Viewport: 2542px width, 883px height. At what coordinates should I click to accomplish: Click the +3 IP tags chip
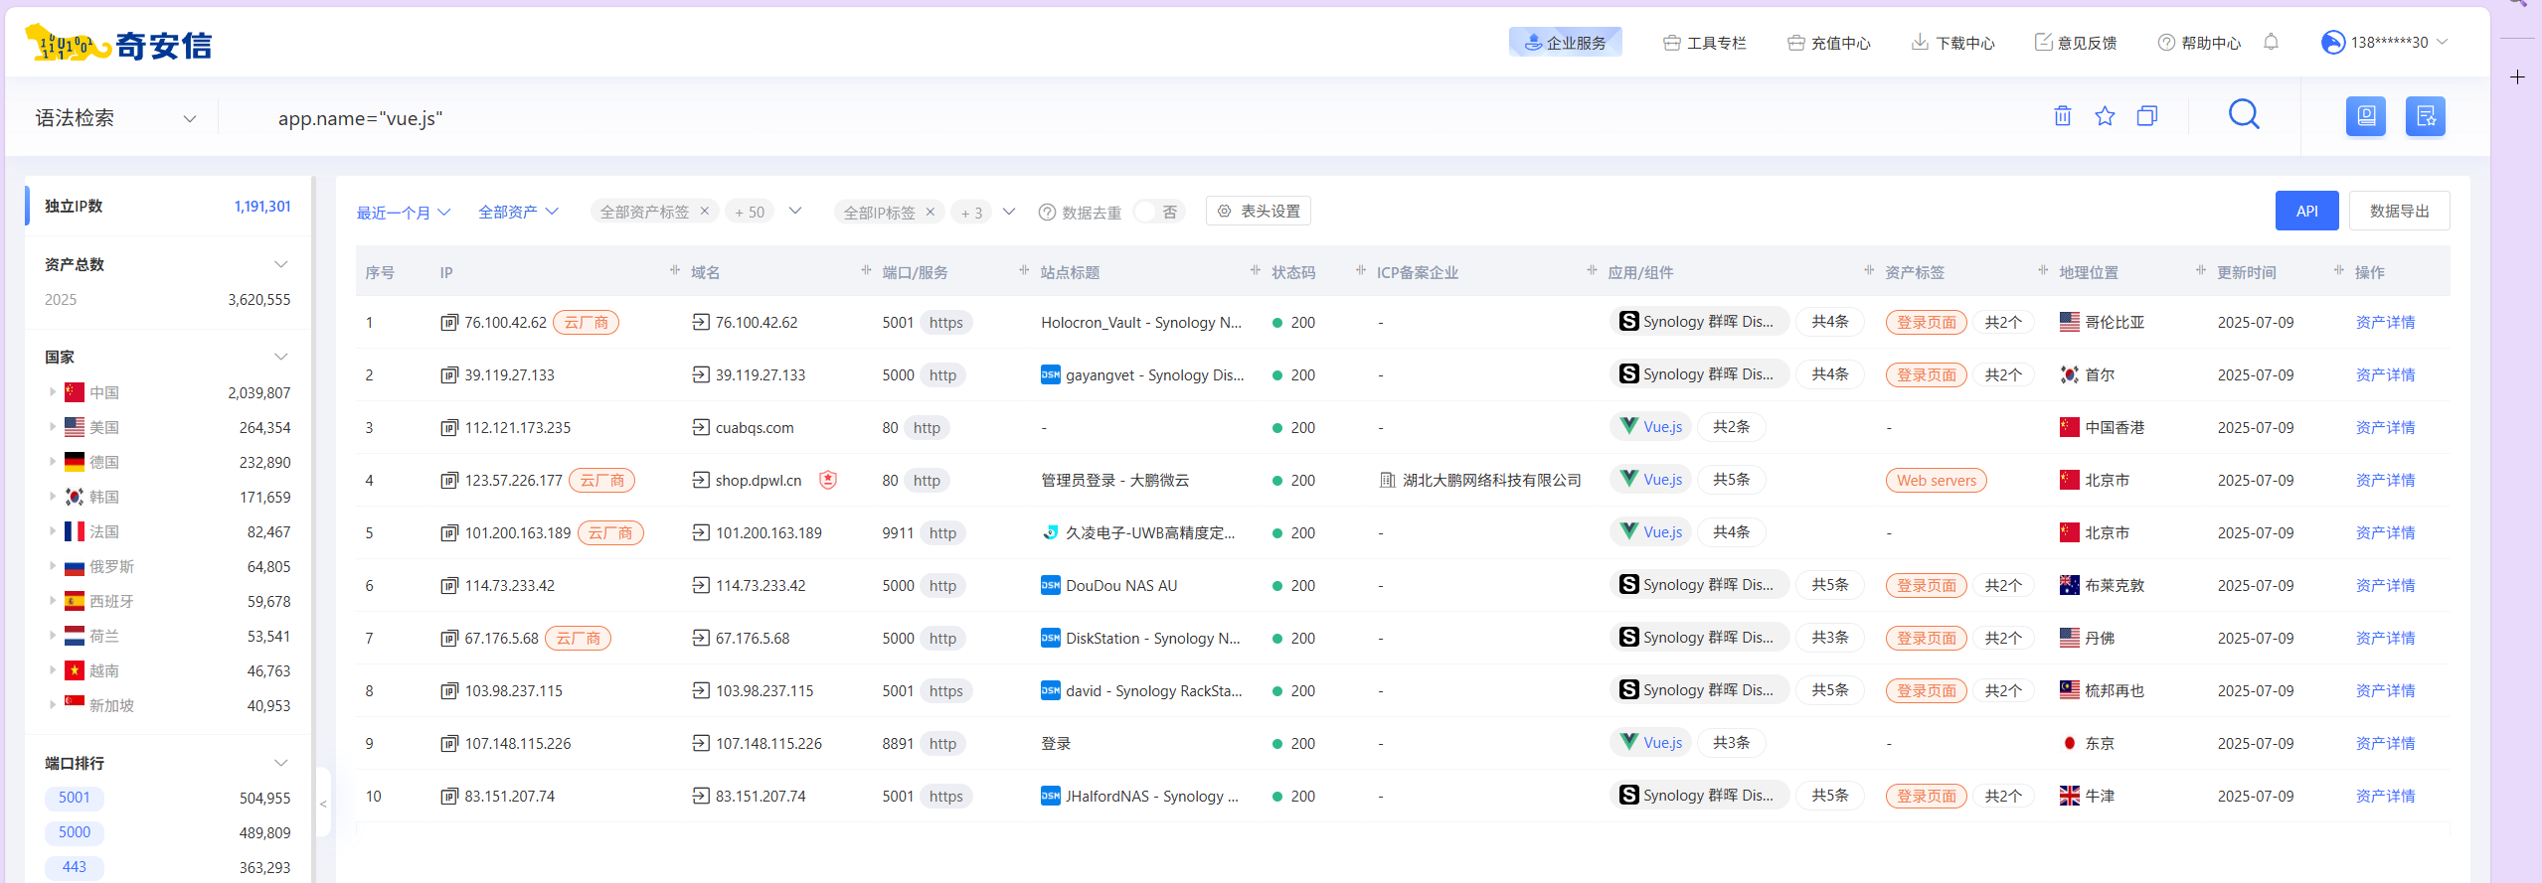point(971,213)
